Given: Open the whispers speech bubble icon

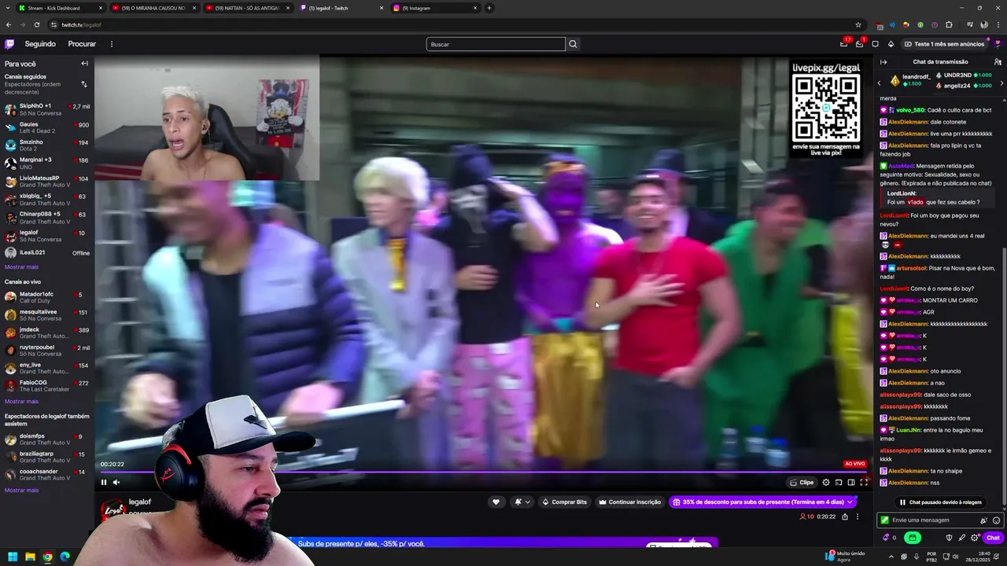Looking at the screenshot, I should (x=875, y=44).
